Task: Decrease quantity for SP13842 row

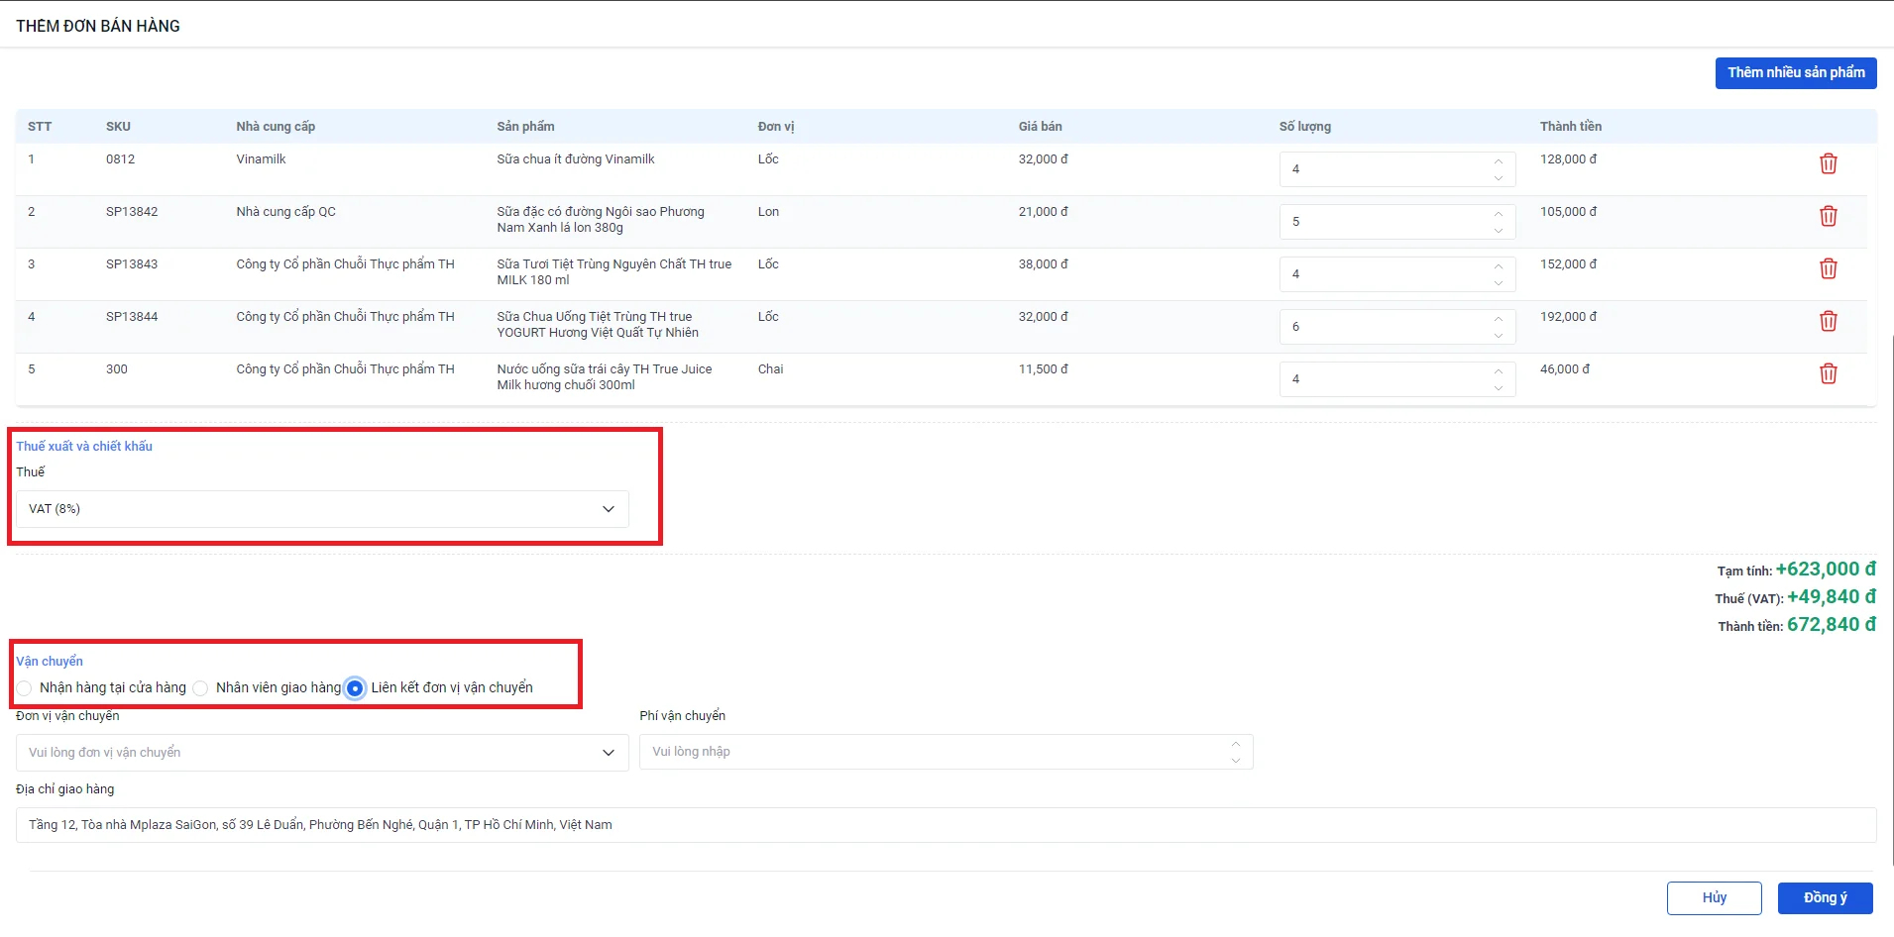Action: tap(1499, 231)
